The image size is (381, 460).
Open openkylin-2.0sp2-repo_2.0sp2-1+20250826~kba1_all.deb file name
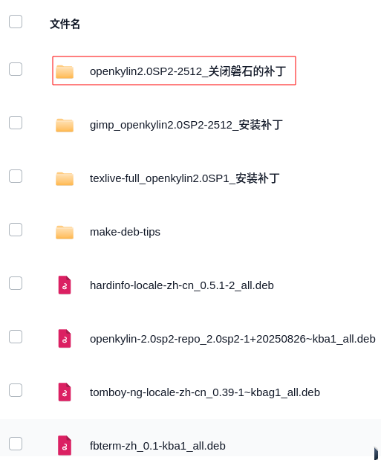232,339
